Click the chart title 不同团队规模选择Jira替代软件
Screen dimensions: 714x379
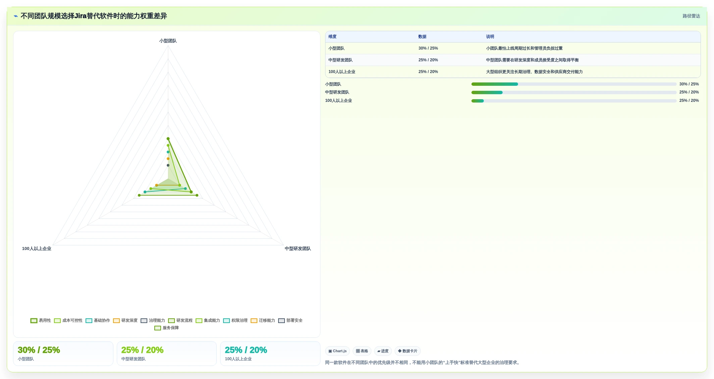point(94,16)
